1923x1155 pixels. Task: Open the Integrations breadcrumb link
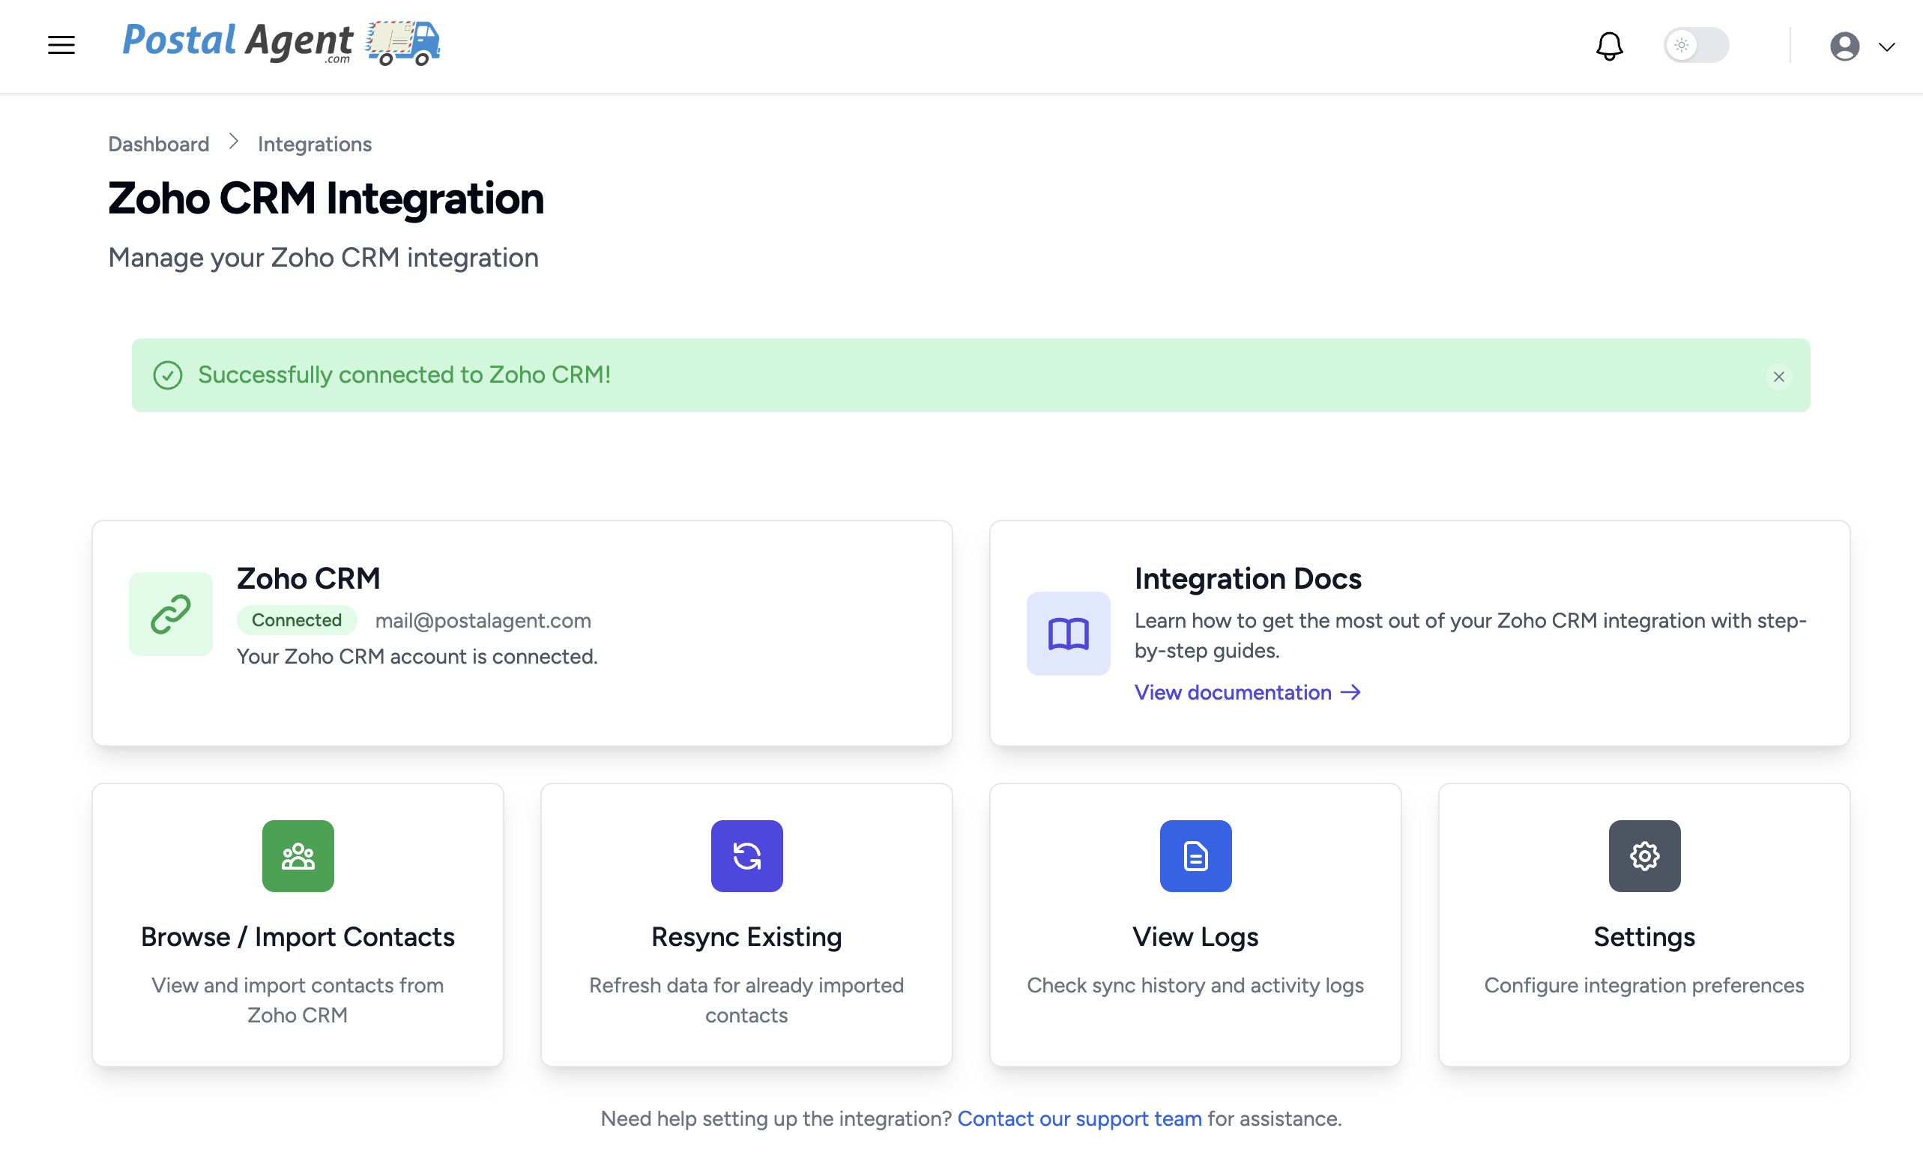click(x=315, y=144)
